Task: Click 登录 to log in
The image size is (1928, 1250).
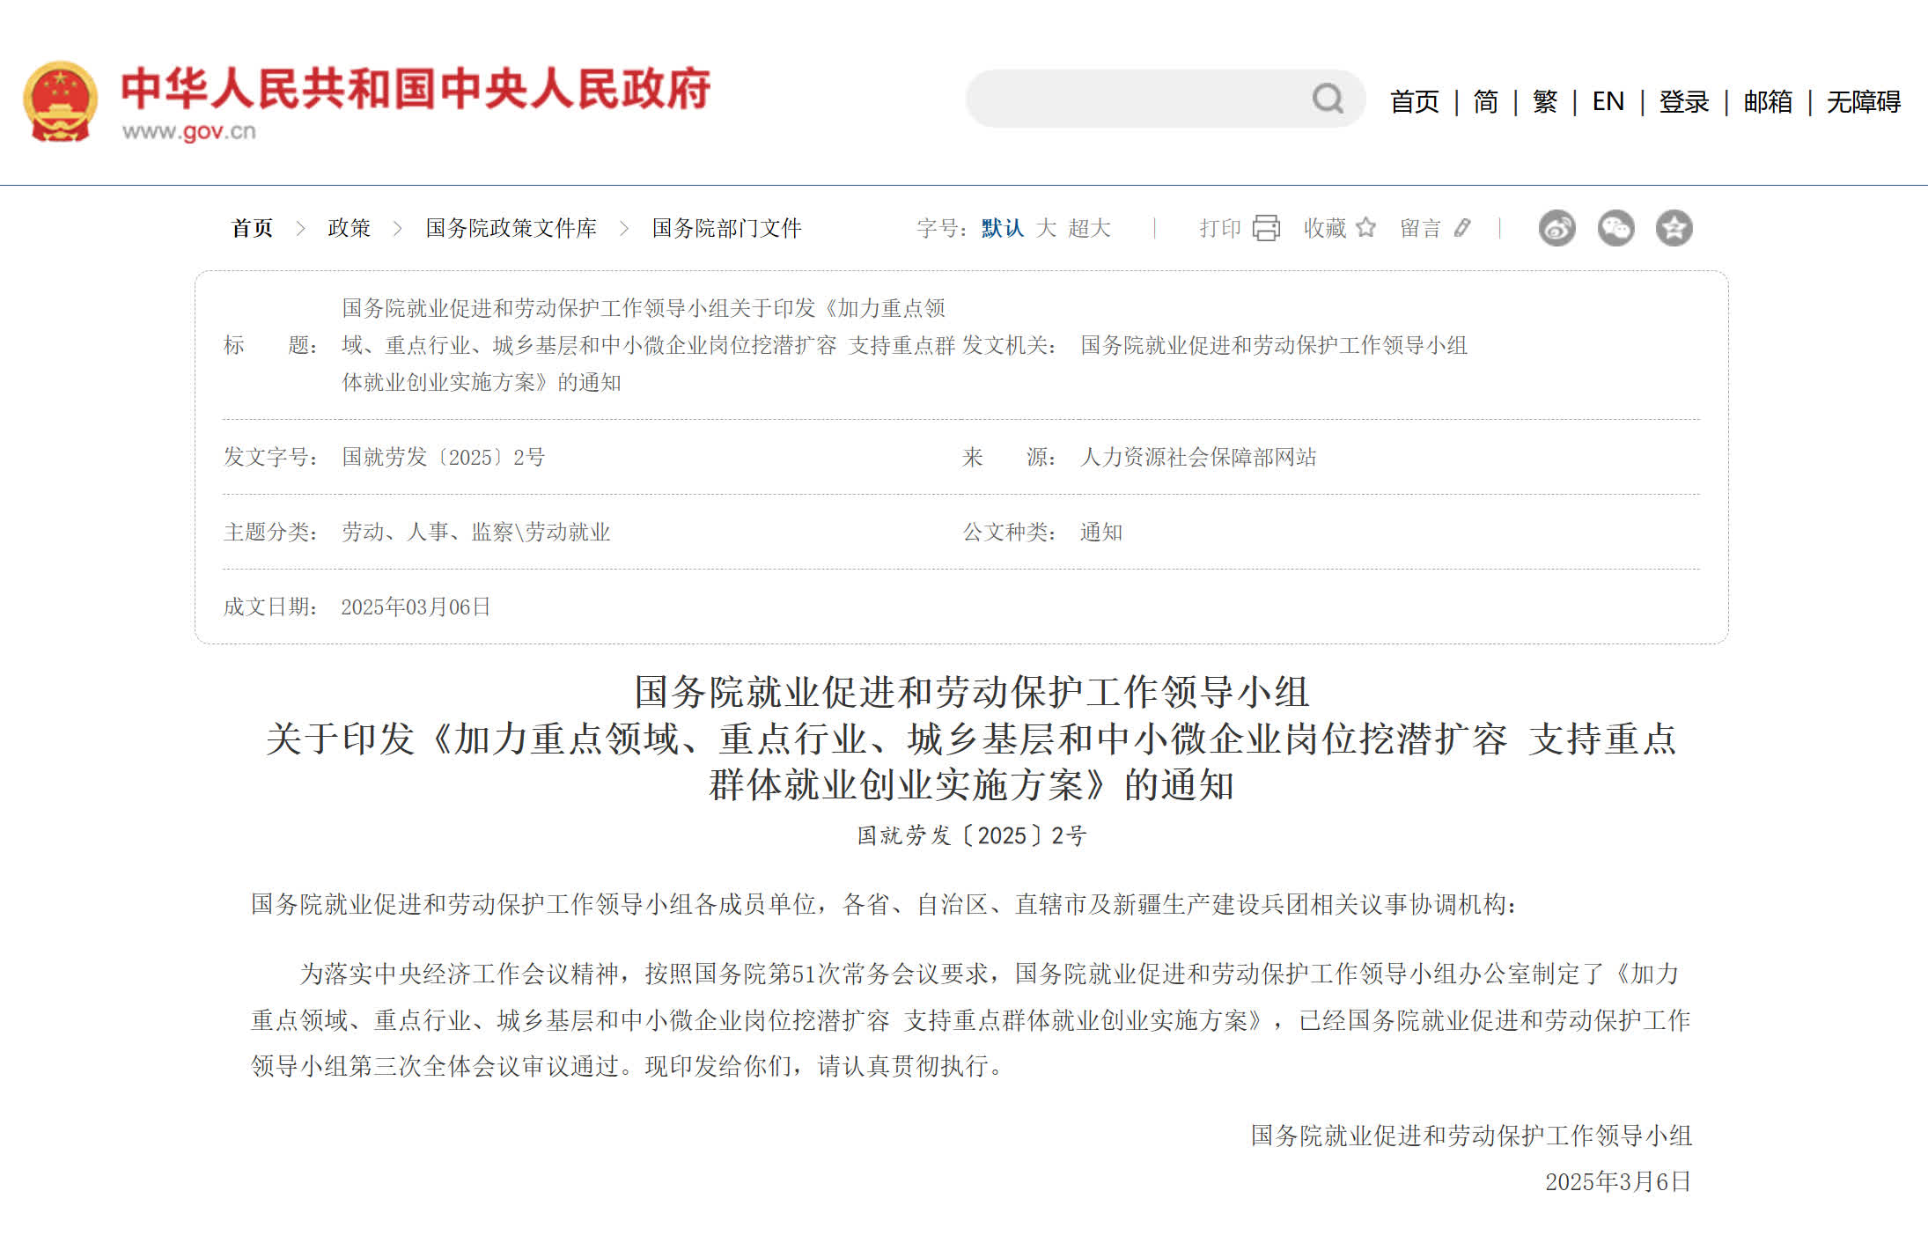Action: pos(1683,101)
